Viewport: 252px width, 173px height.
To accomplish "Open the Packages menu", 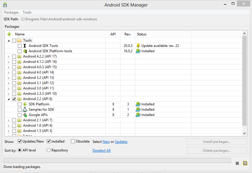I will [x=11, y=12].
